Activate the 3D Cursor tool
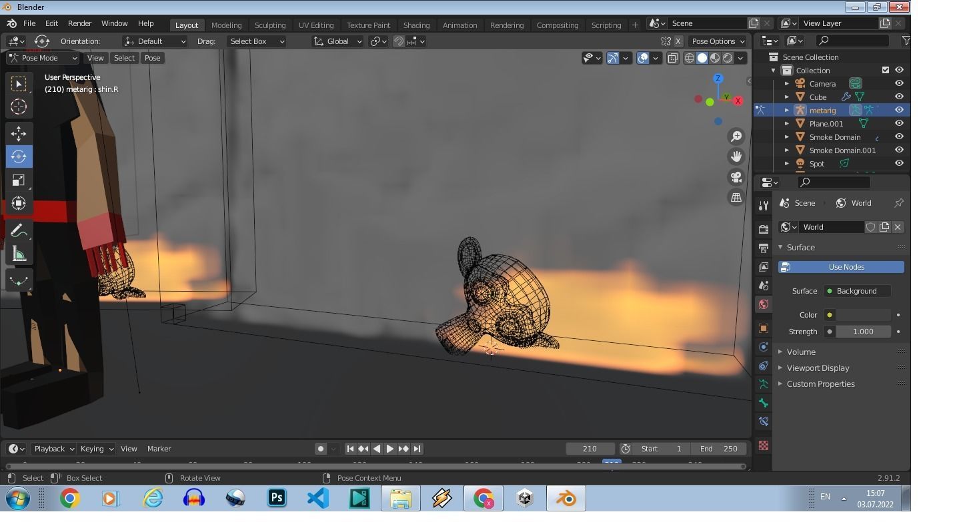 (19, 107)
